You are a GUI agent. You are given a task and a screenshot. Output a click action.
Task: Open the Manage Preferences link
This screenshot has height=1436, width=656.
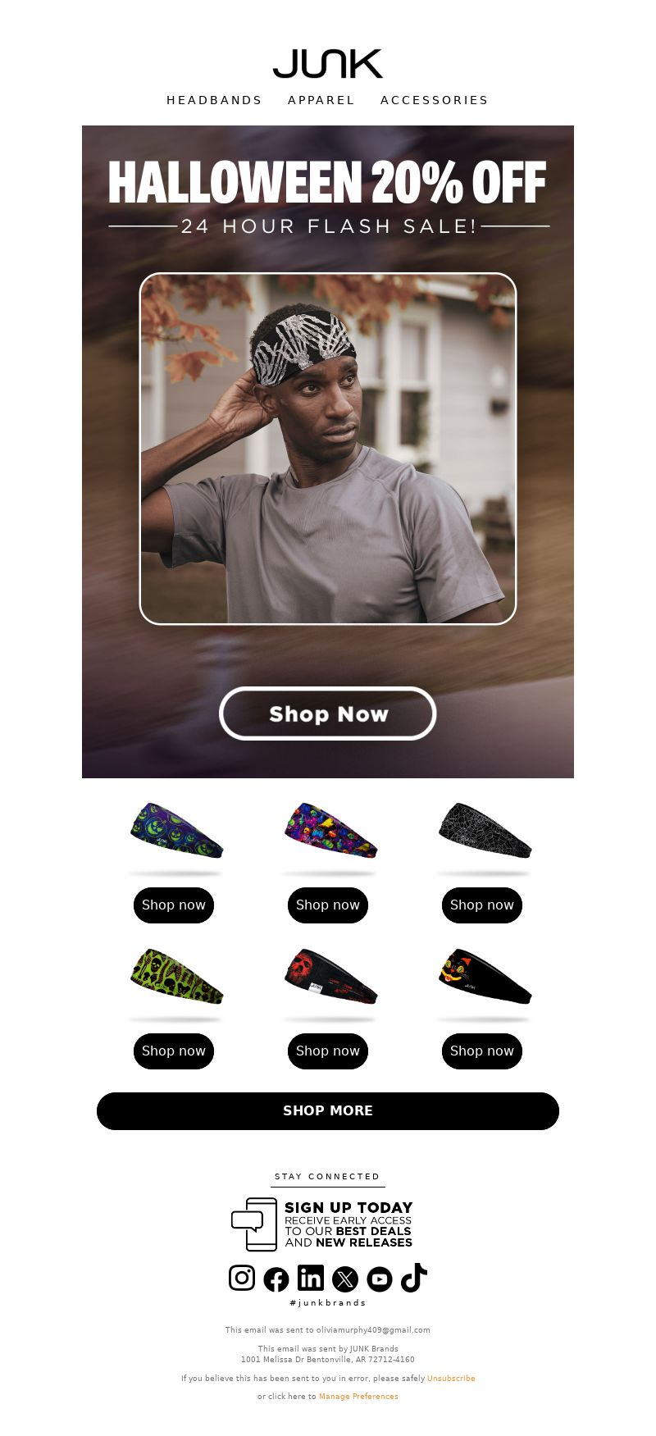point(358,1397)
